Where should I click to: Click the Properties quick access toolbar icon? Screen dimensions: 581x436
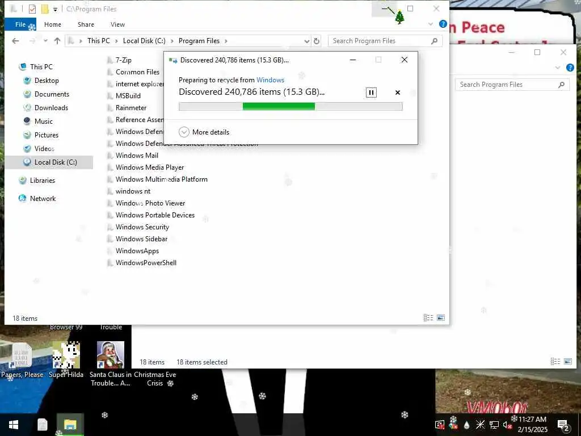click(32, 9)
